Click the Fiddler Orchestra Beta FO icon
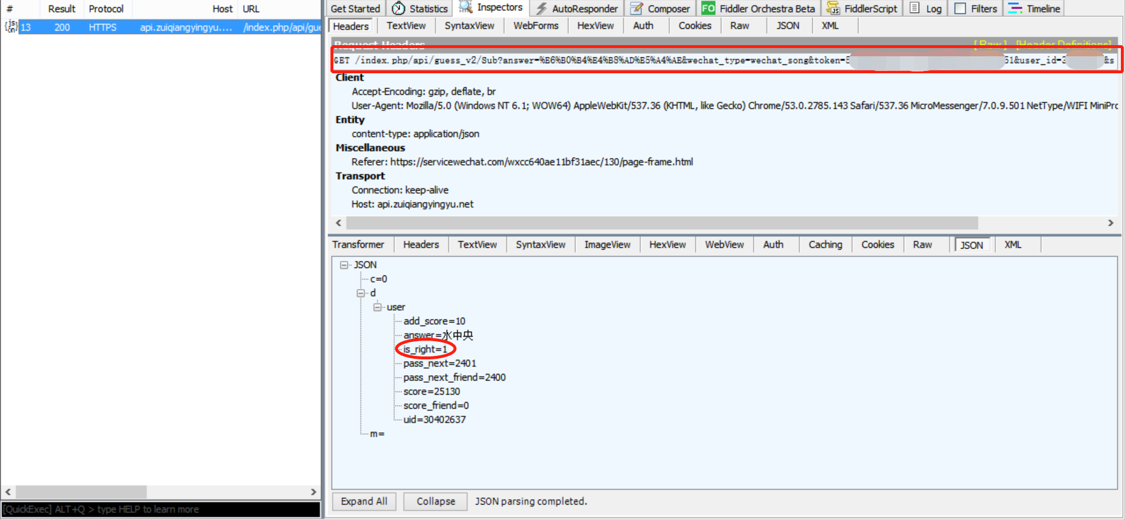Viewport: 1125px width, 520px height. coord(708,8)
